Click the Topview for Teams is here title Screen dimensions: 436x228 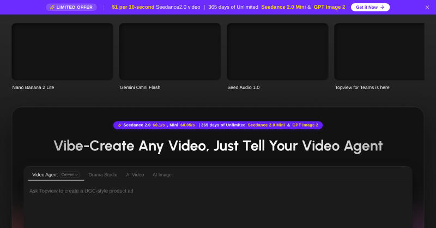[x=362, y=87]
